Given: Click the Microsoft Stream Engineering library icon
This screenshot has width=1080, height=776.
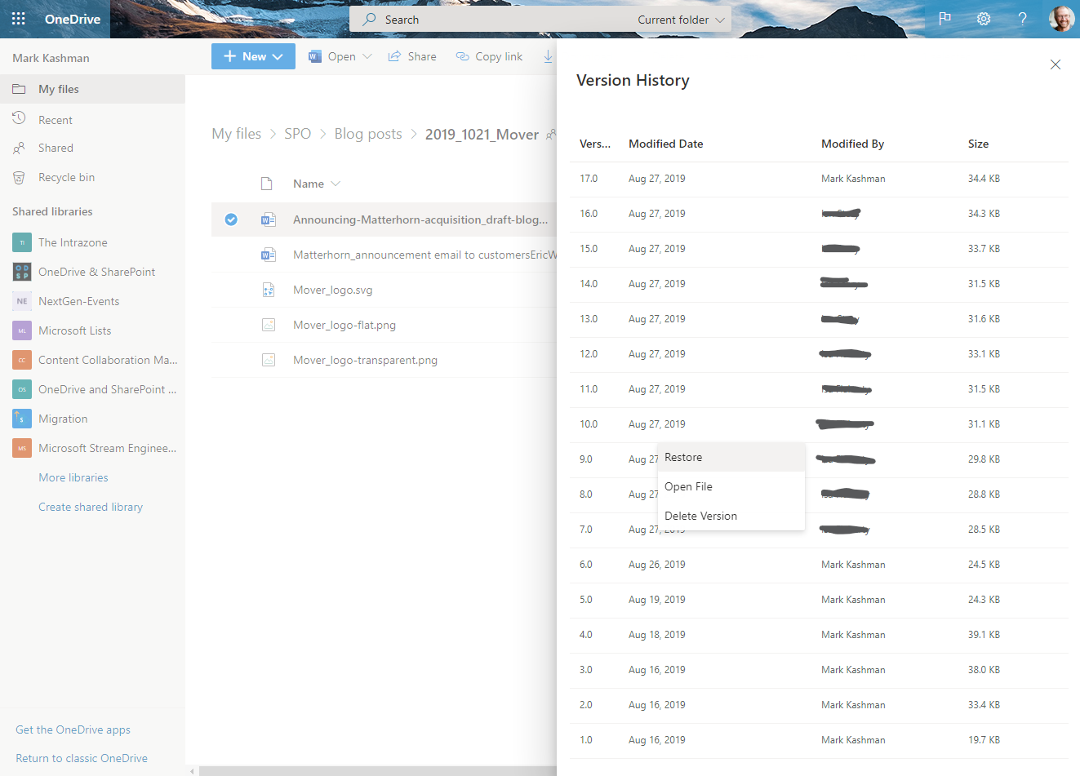Looking at the screenshot, I should [x=22, y=448].
